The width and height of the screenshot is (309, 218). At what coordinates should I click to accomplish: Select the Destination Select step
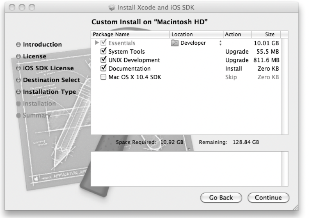click(x=51, y=80)
